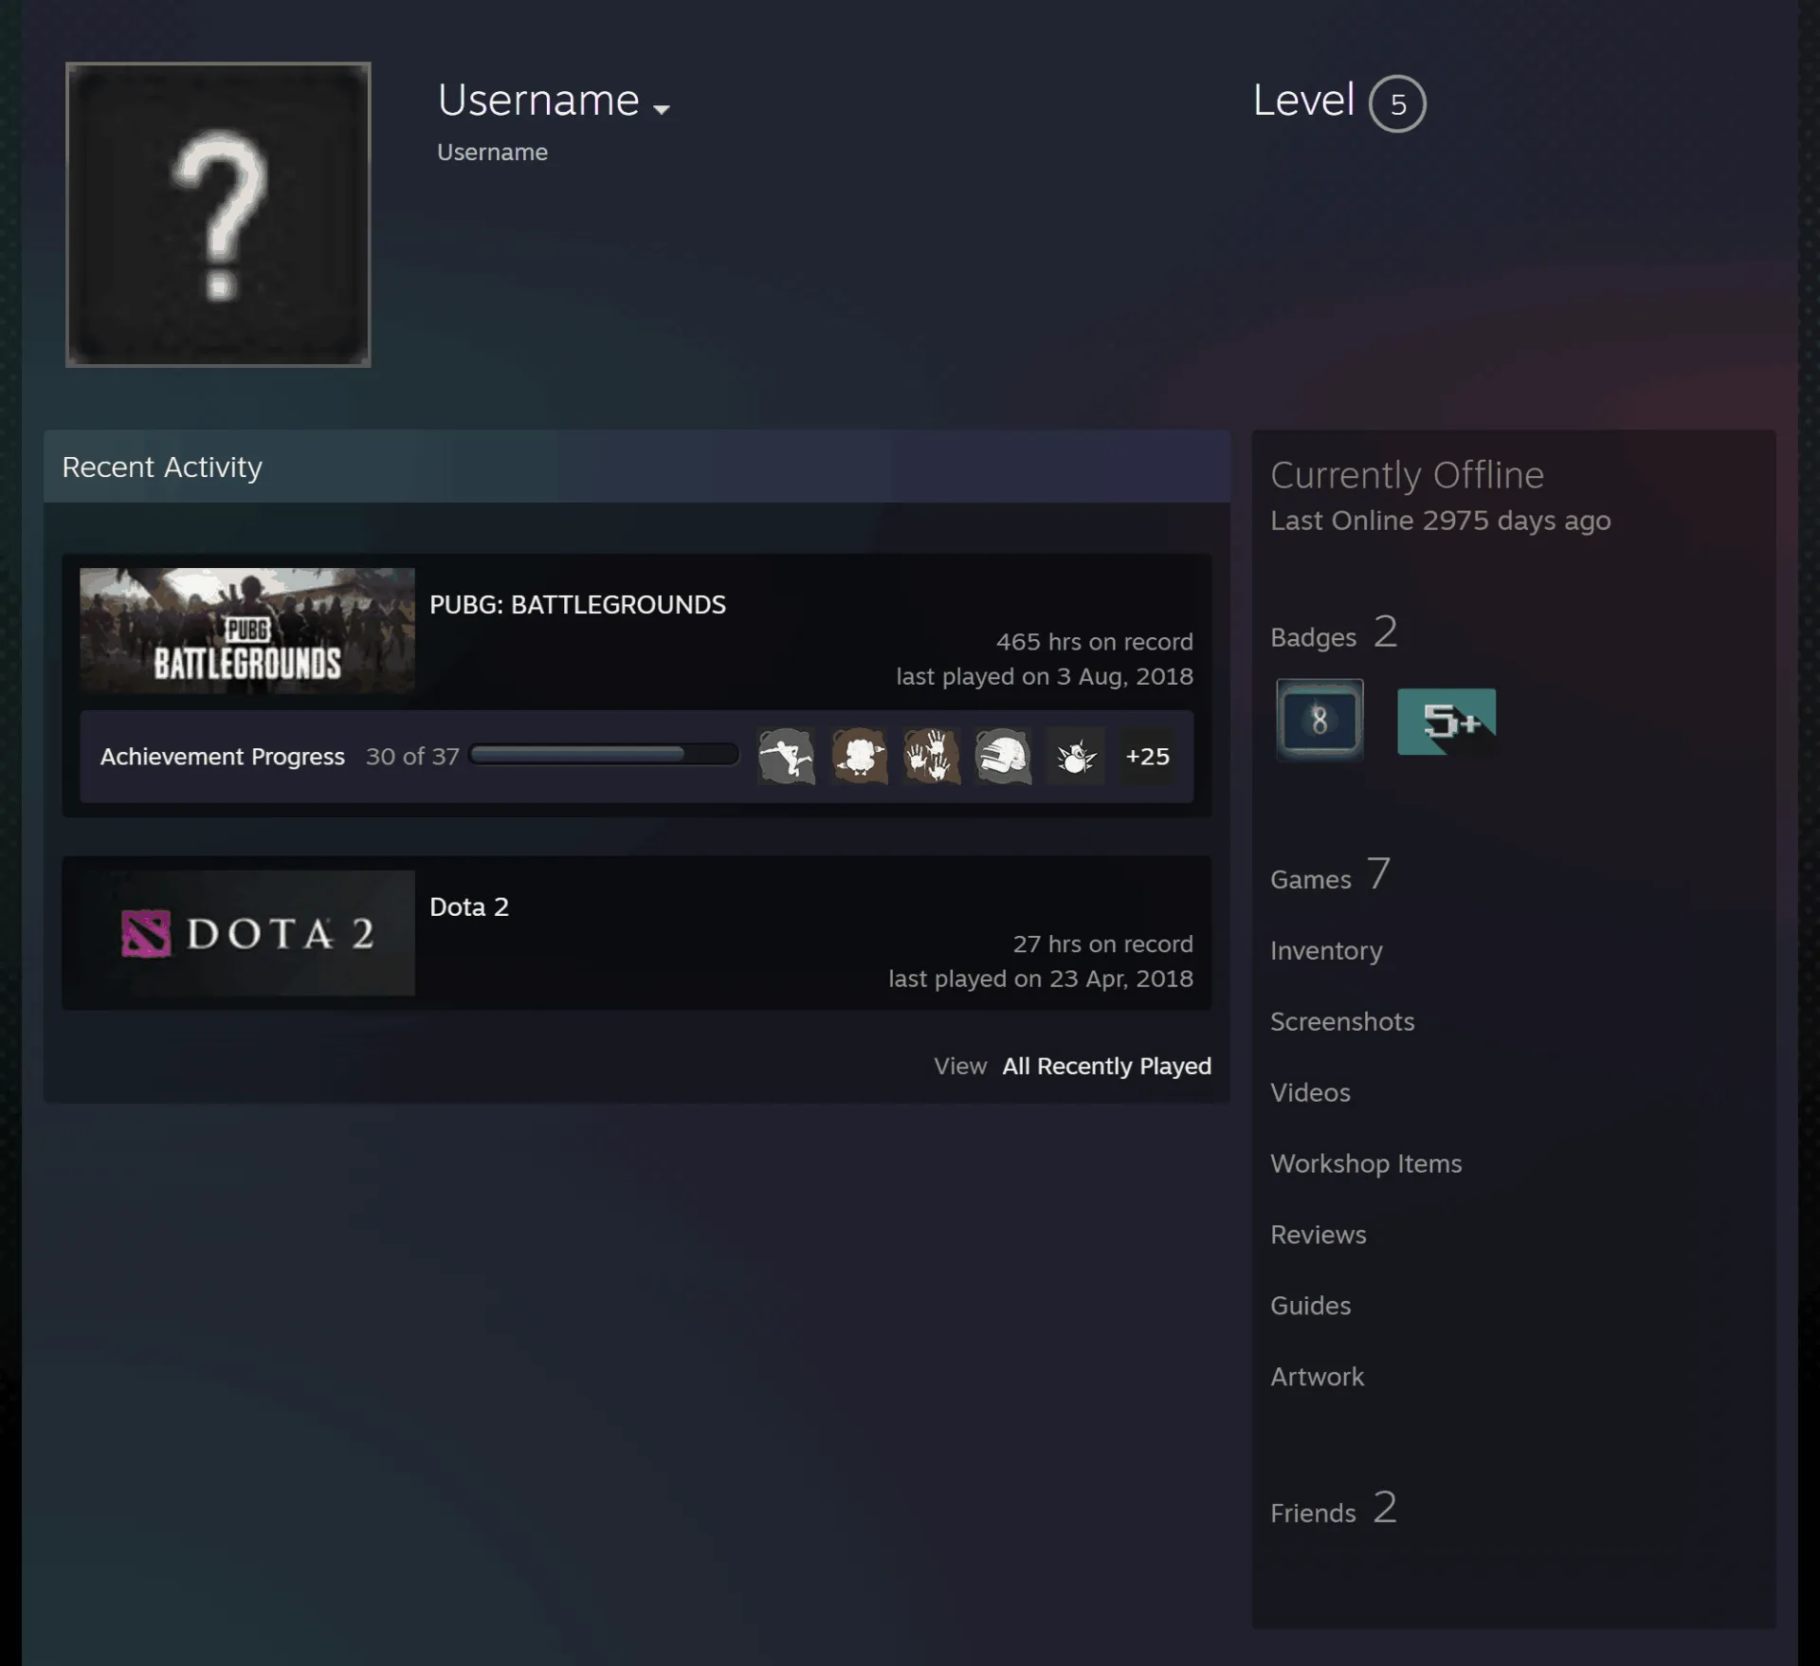Click the first PUBG achievement icon

click(x=787, y=756)
